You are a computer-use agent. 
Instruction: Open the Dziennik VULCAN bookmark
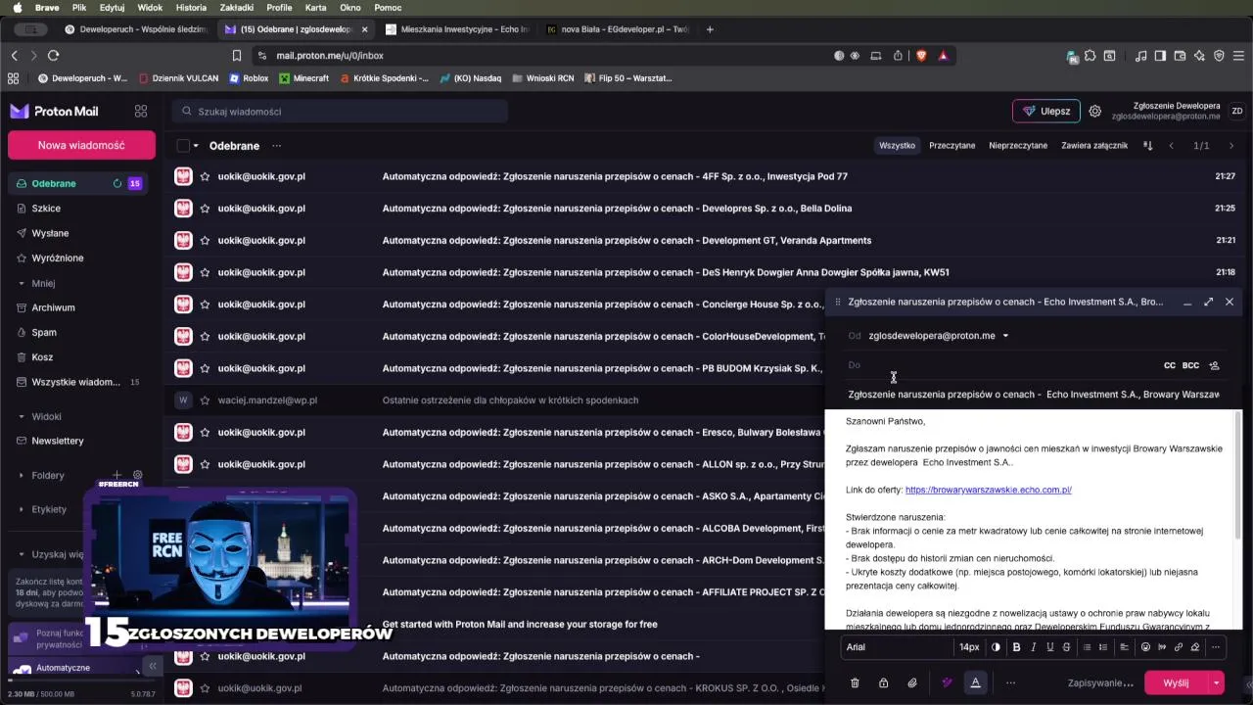pos(179,78)
